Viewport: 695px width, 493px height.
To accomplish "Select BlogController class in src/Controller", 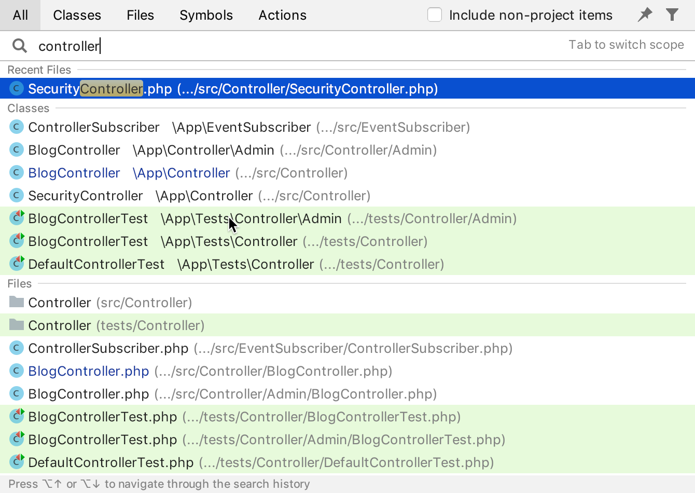I will pos(347,173).
